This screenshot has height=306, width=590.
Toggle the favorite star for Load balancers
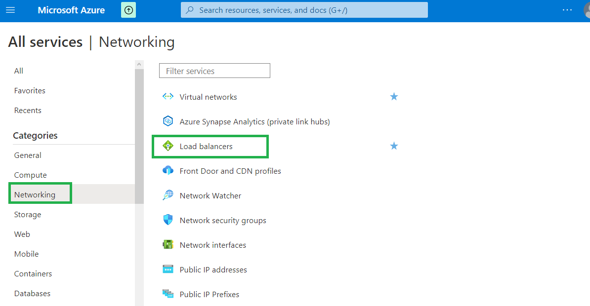[394, 146]
